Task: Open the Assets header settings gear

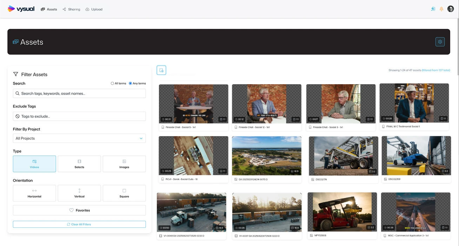Action: 440,41
